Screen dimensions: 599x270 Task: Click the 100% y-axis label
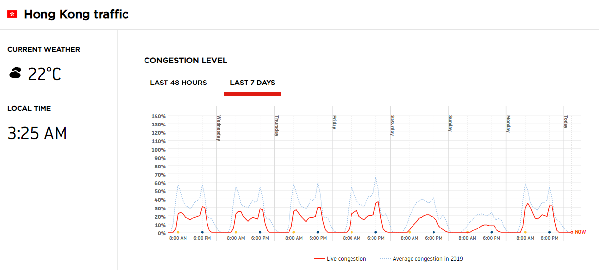click(159, 149)
